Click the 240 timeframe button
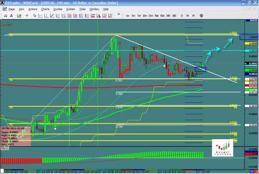This screenshot has height=174, width=259. (167, 16)
